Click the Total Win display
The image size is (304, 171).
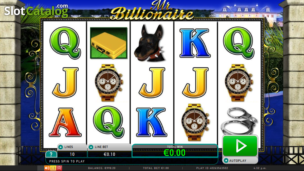175,151
